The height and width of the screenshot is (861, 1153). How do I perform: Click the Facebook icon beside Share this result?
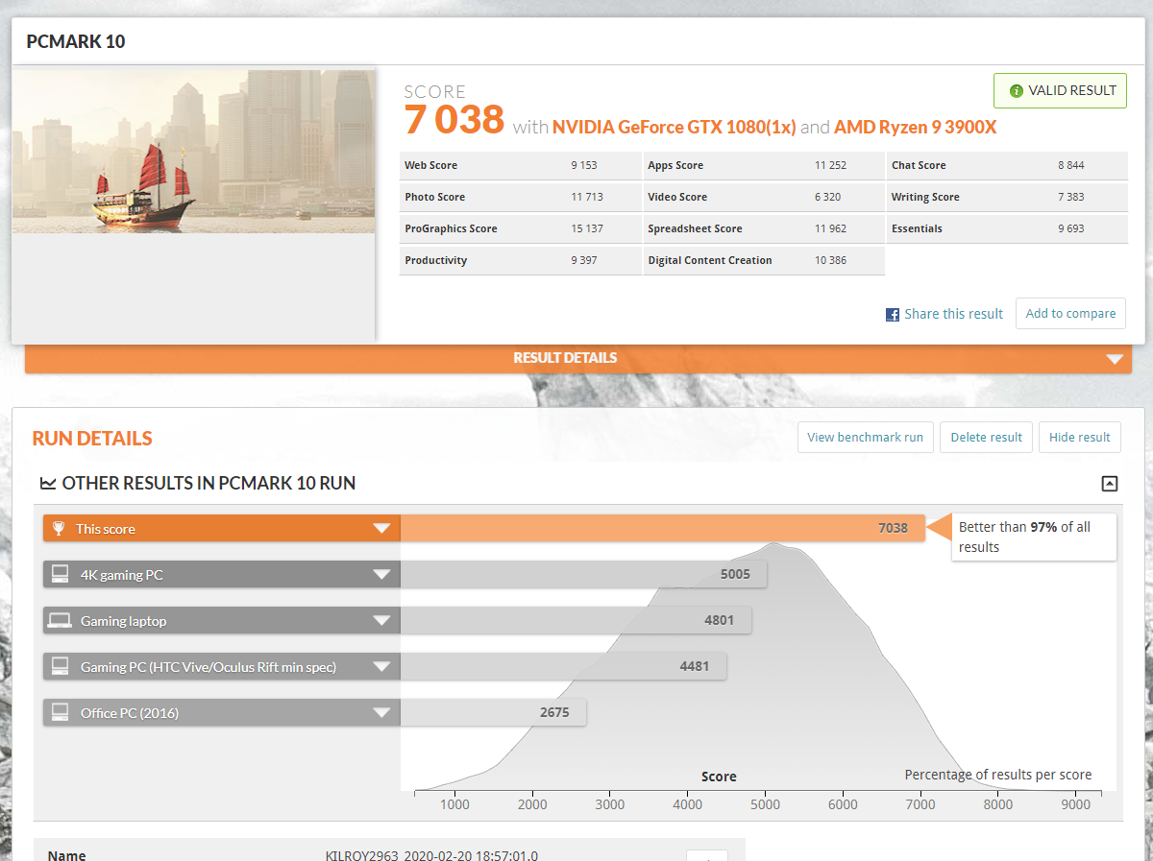tap(893, 314)
